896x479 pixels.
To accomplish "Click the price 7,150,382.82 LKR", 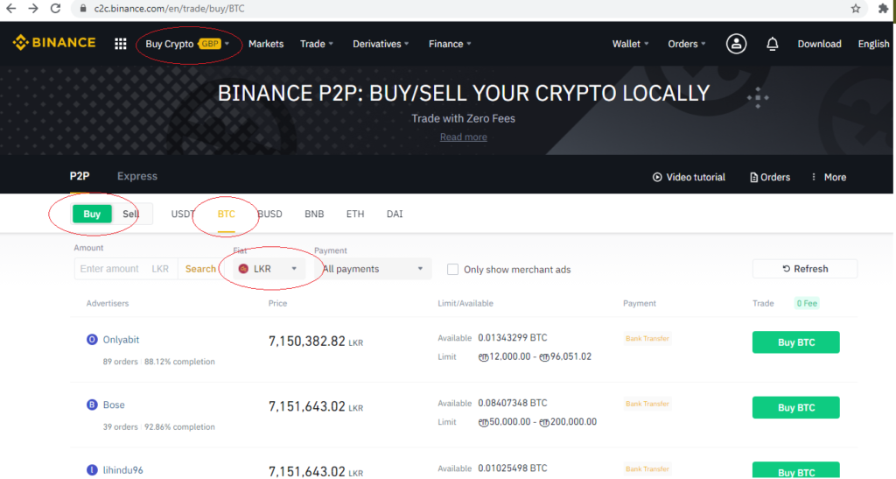I will [315, 342].
